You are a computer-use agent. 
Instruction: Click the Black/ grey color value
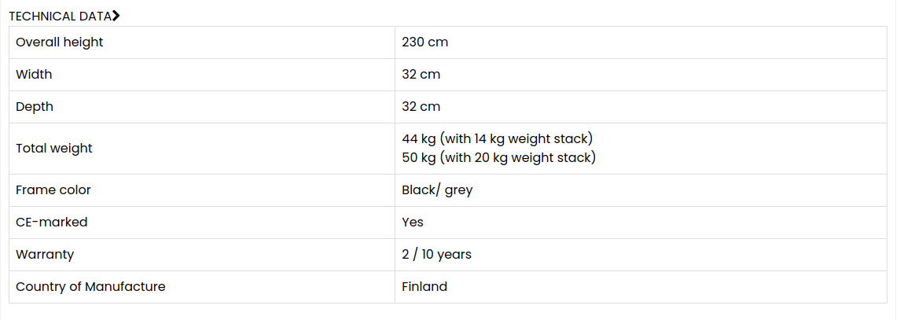pos(437,190)
